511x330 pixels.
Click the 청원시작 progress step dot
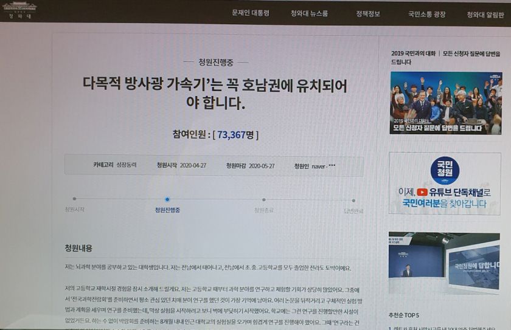(74, 198)
